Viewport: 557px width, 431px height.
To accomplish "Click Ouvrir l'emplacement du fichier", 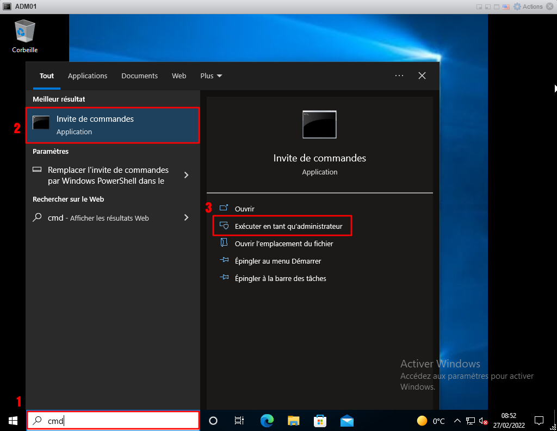I will (x=283, y=243).
